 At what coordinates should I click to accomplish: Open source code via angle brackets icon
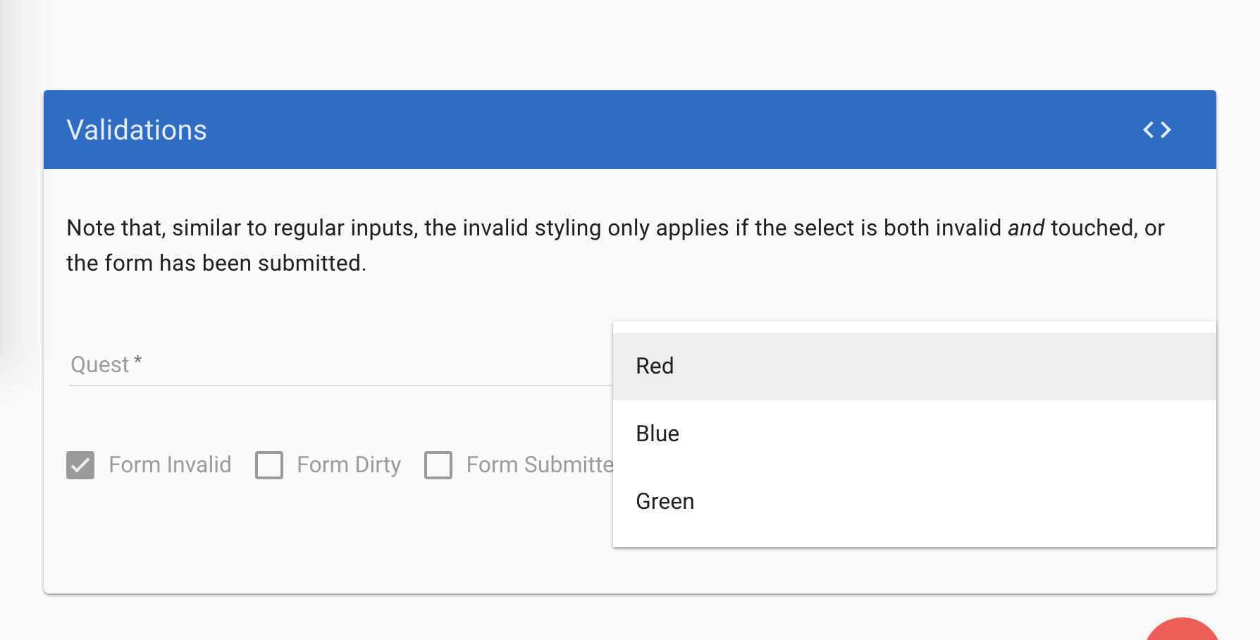pyautogui.click(x=1158, y=130)
